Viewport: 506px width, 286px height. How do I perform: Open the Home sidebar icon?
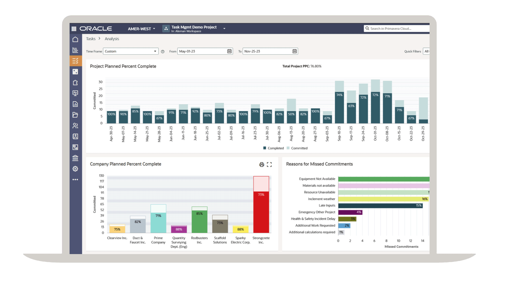point(75,40)
